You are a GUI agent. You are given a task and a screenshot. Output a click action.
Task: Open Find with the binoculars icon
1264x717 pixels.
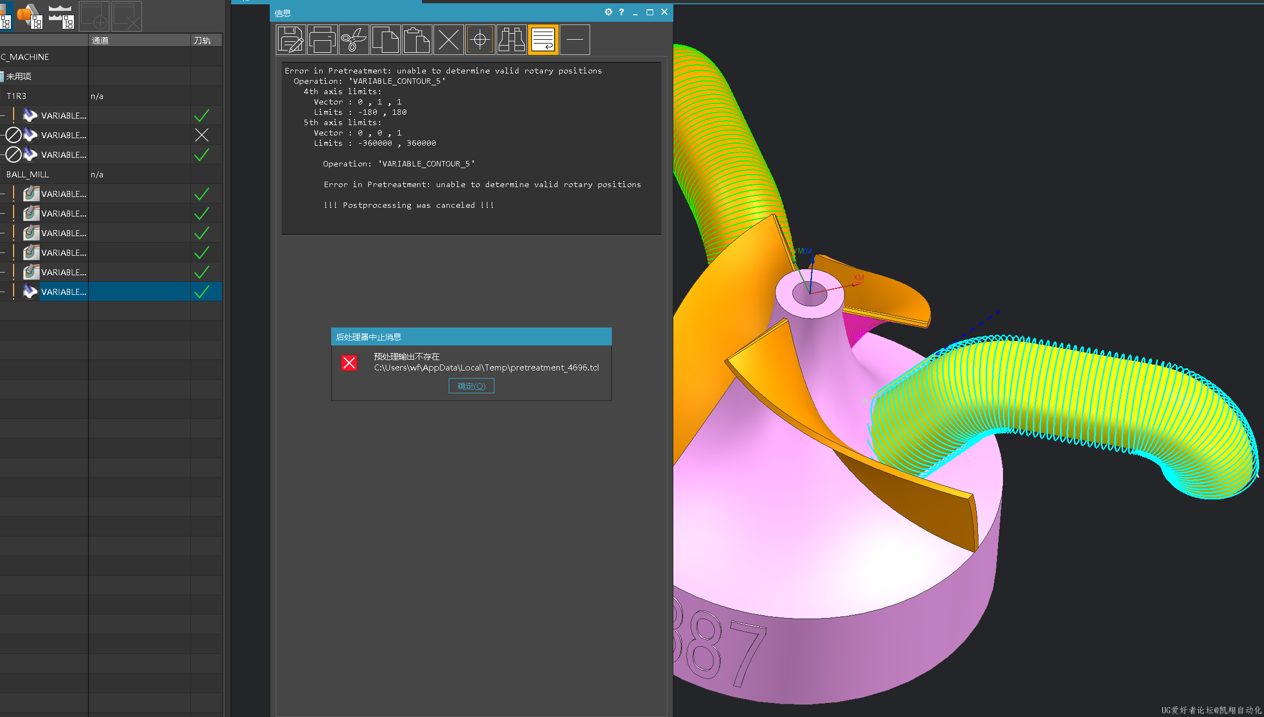pos(512,40)
